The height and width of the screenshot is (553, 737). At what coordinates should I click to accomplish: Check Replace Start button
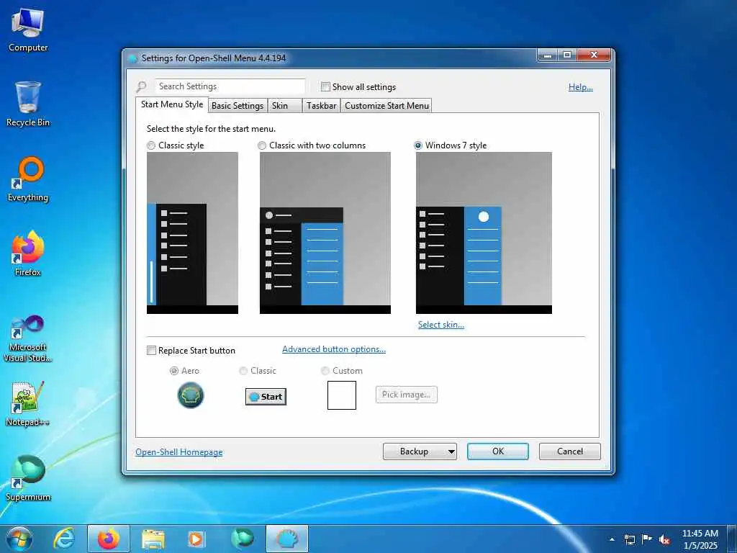tap(151, 351)
